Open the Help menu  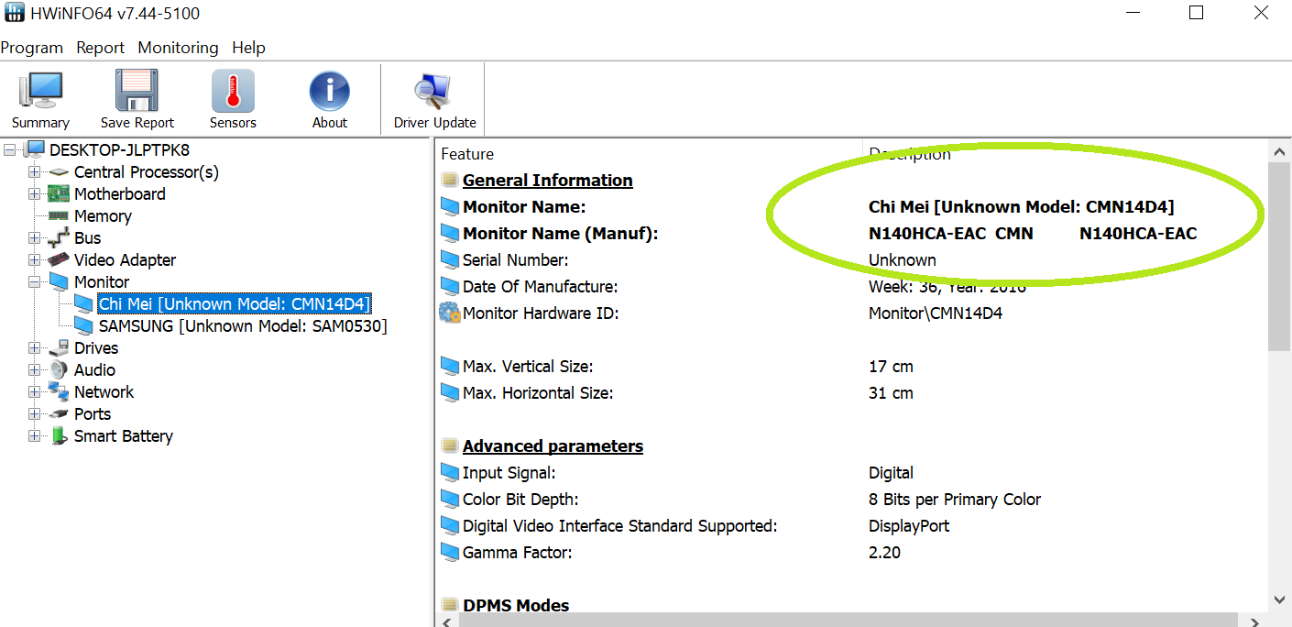click(248, 48)
